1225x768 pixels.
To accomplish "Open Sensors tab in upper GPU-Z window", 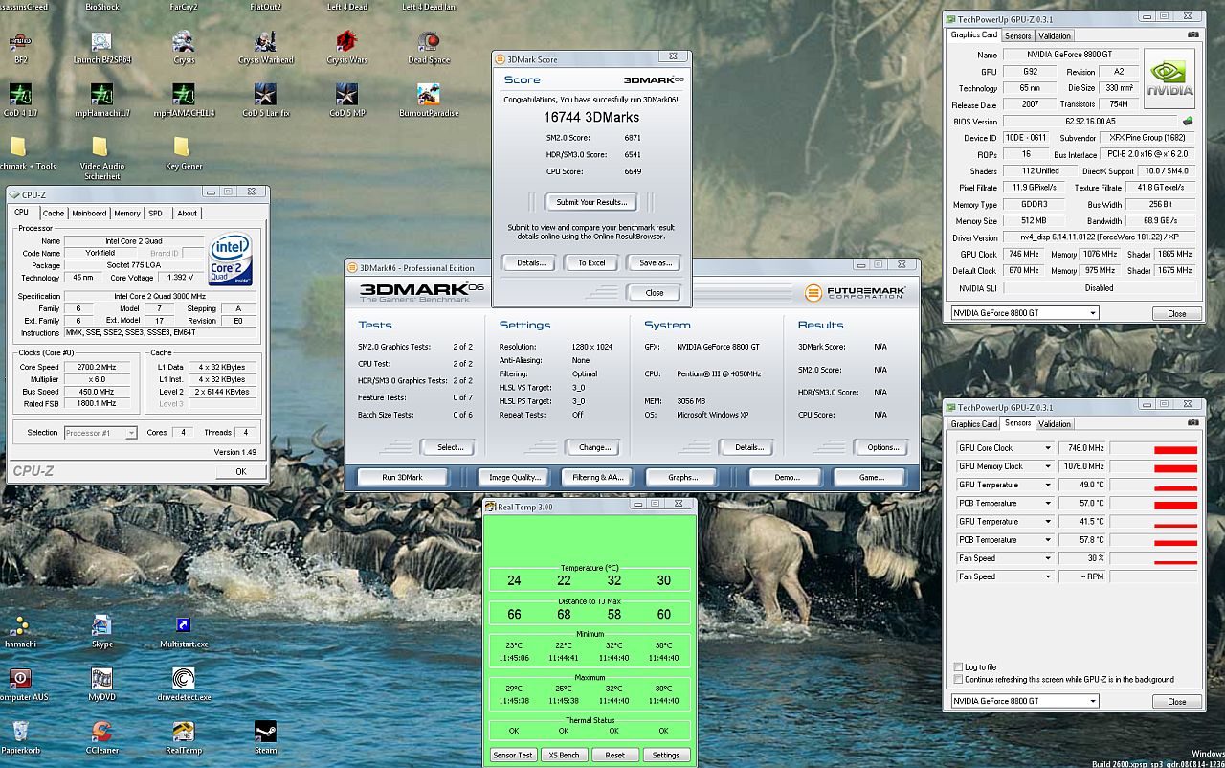I will [1017, 36].
